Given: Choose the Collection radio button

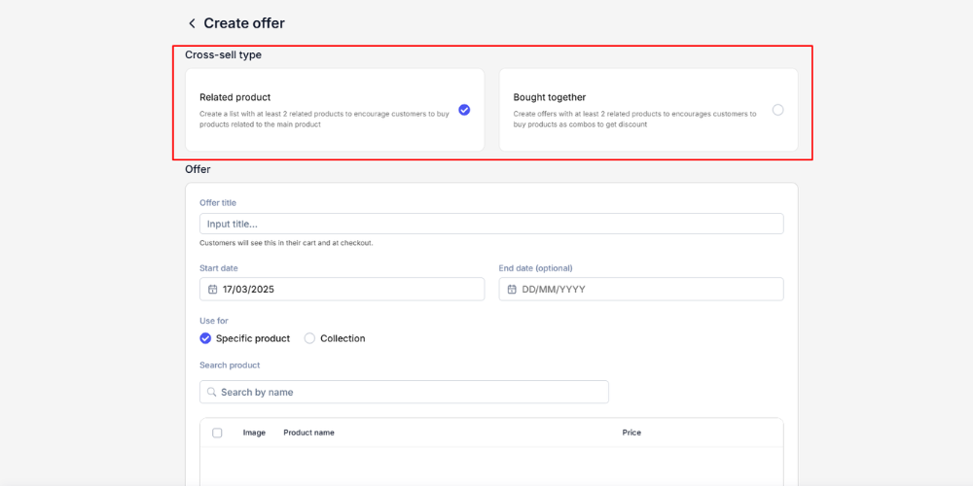Looking at the screenshot, I should point(309,338).
